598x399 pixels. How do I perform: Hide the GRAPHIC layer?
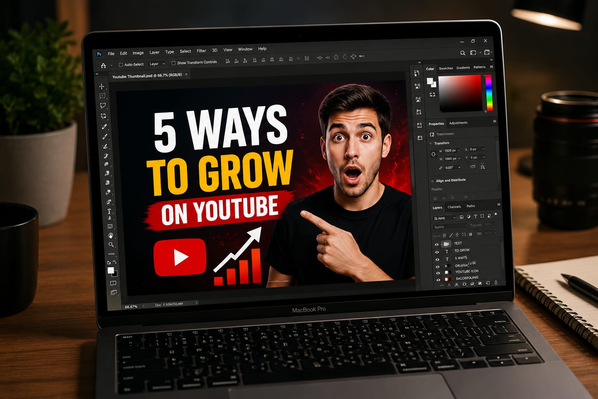coord(438,267)
